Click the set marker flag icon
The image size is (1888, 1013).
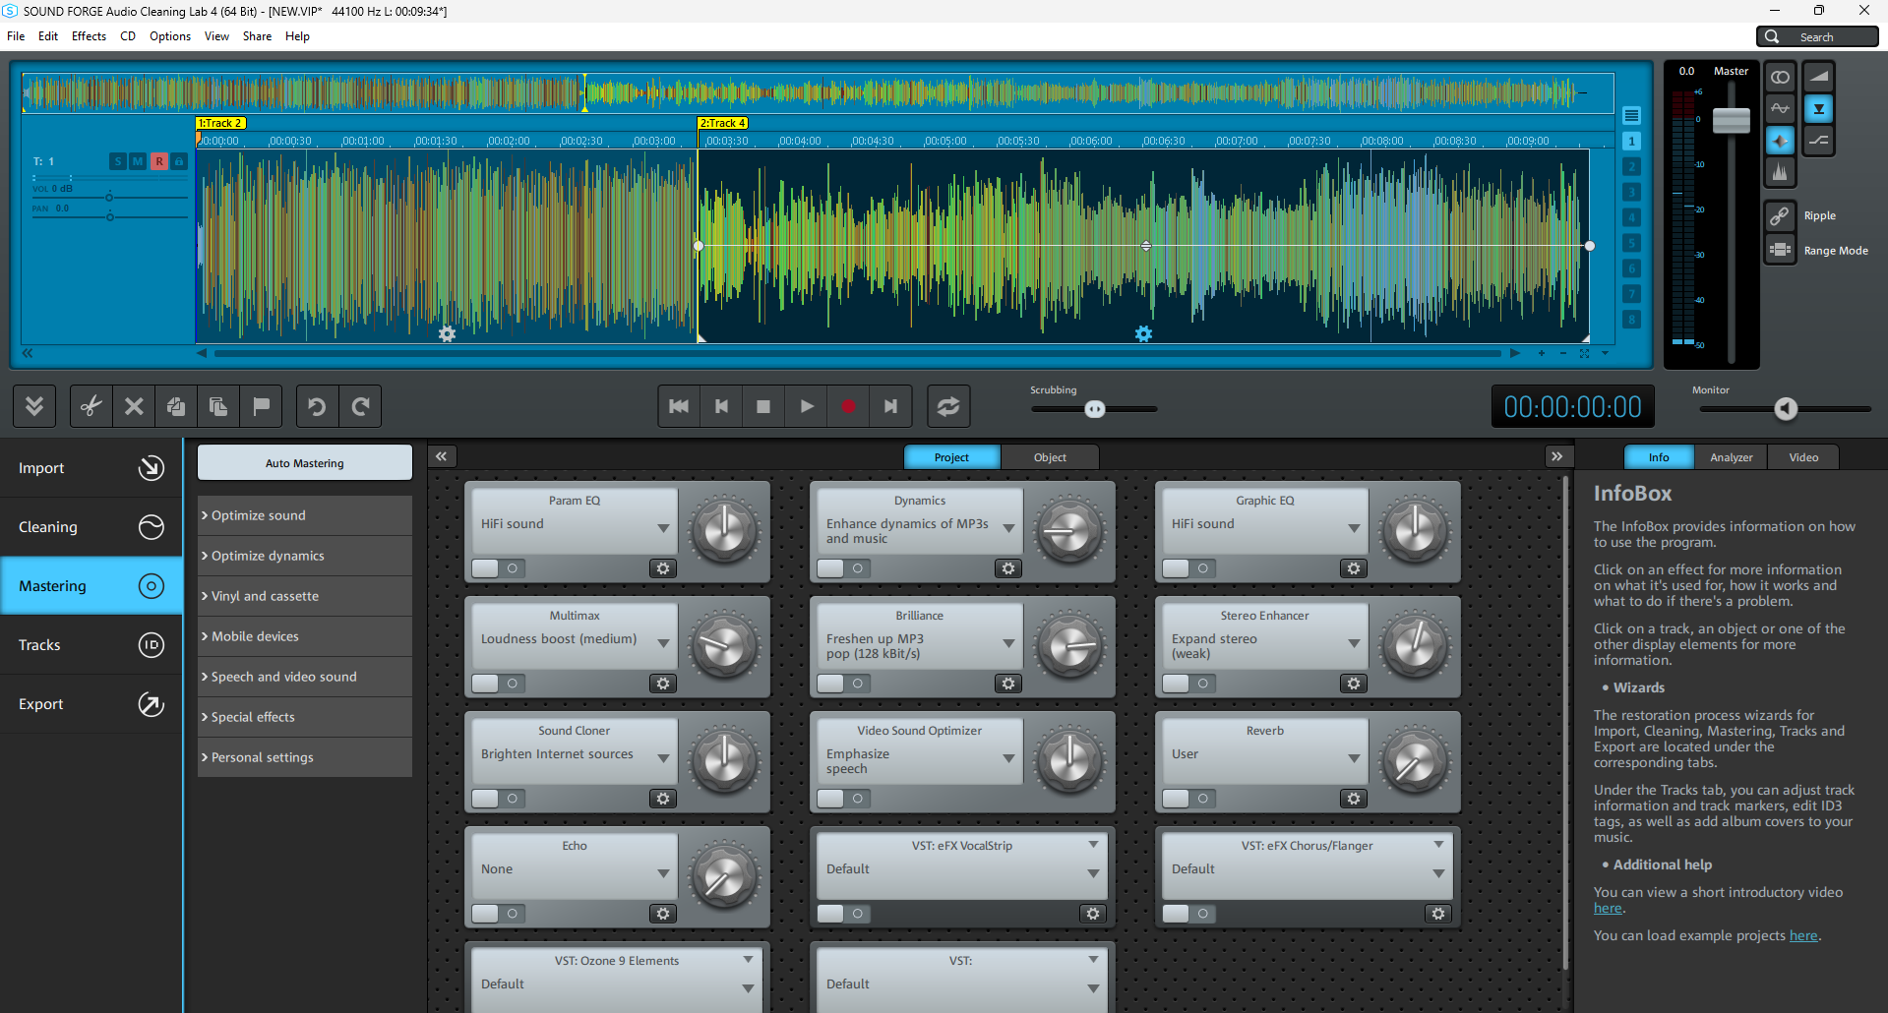261,406
